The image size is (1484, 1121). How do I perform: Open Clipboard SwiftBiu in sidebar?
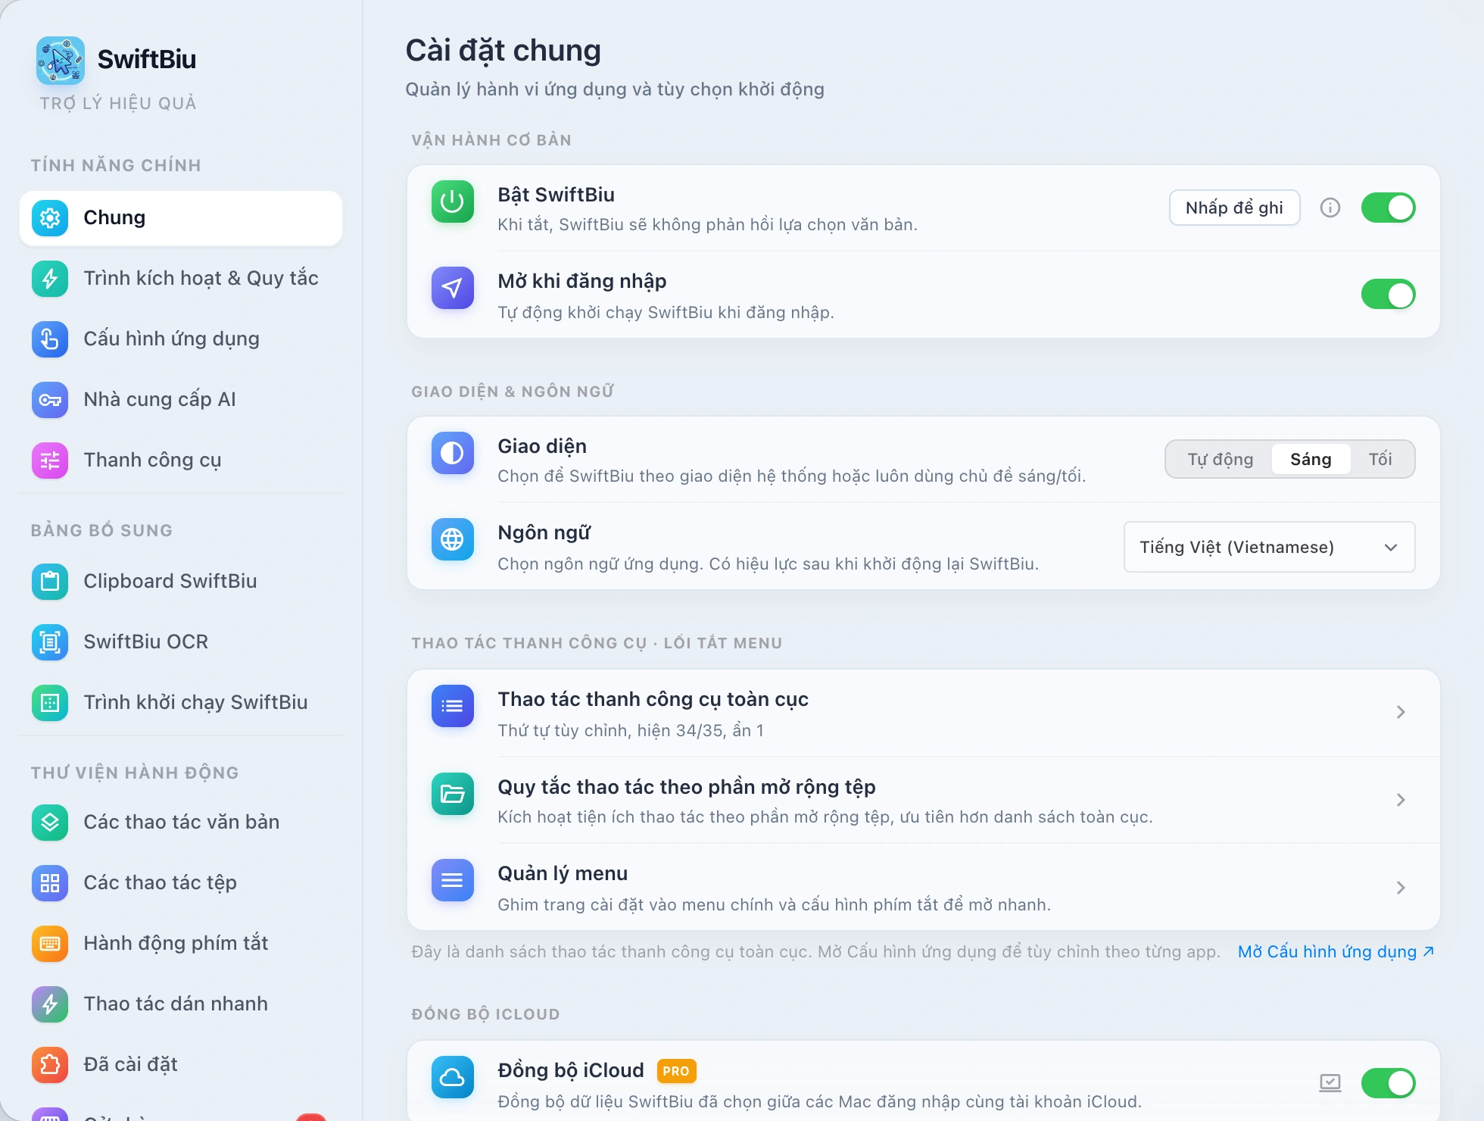pos(181,582)
